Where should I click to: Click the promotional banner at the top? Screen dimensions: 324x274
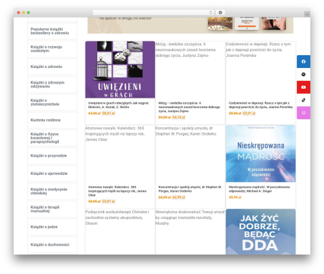pyautogui.click(x=191, y=25)
